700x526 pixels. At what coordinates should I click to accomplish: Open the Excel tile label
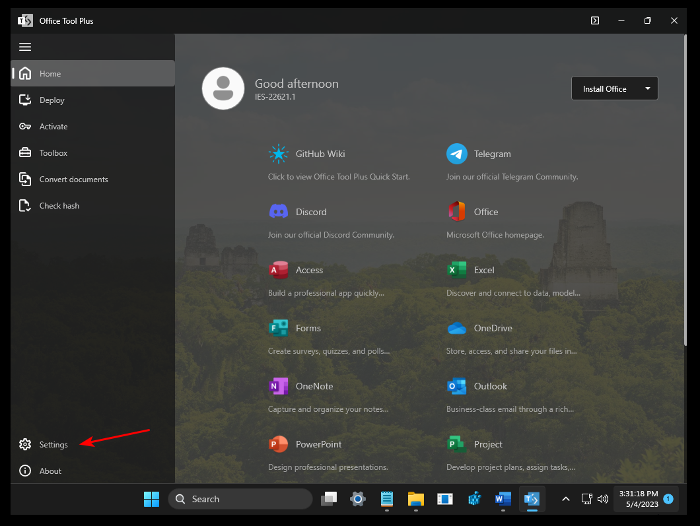click(484, 270)
